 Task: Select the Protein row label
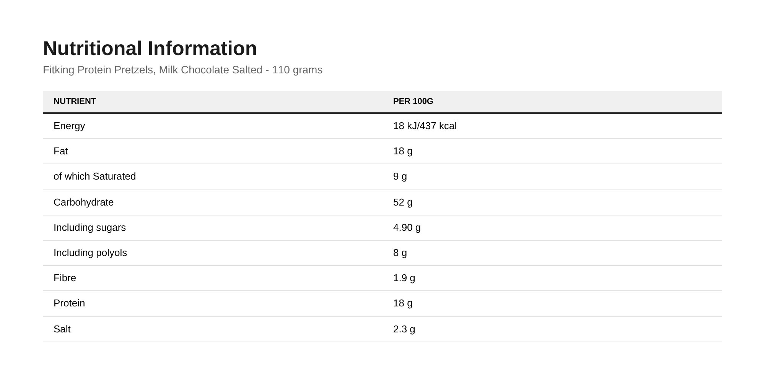pos(69,303)
